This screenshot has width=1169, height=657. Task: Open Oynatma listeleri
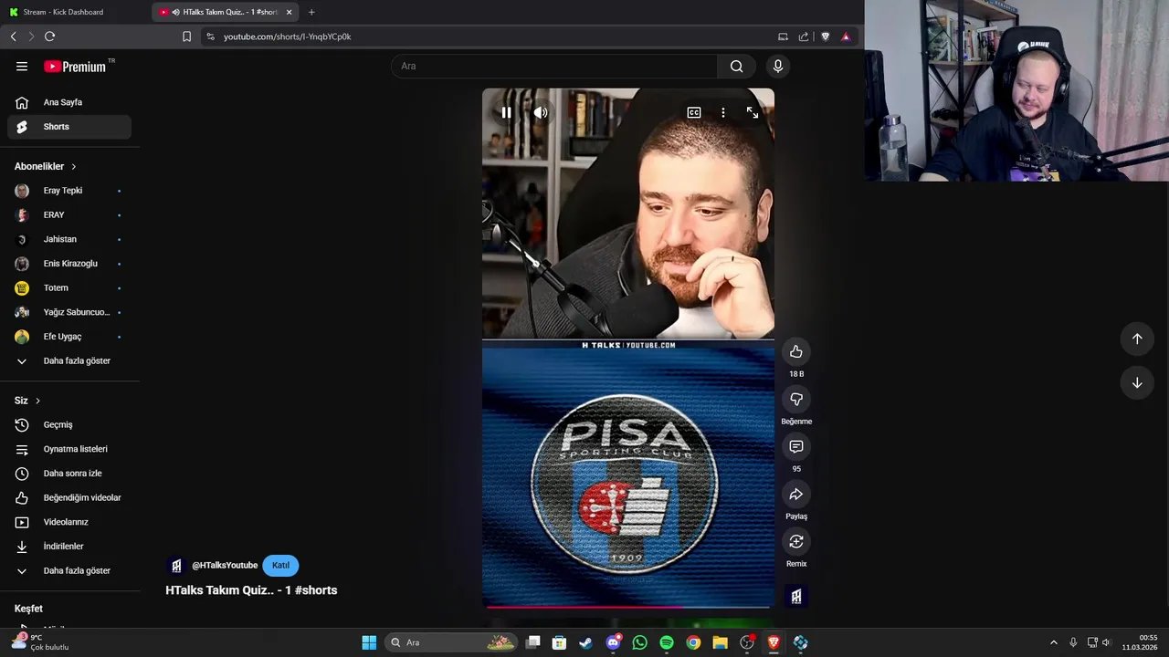pos(69,449)
